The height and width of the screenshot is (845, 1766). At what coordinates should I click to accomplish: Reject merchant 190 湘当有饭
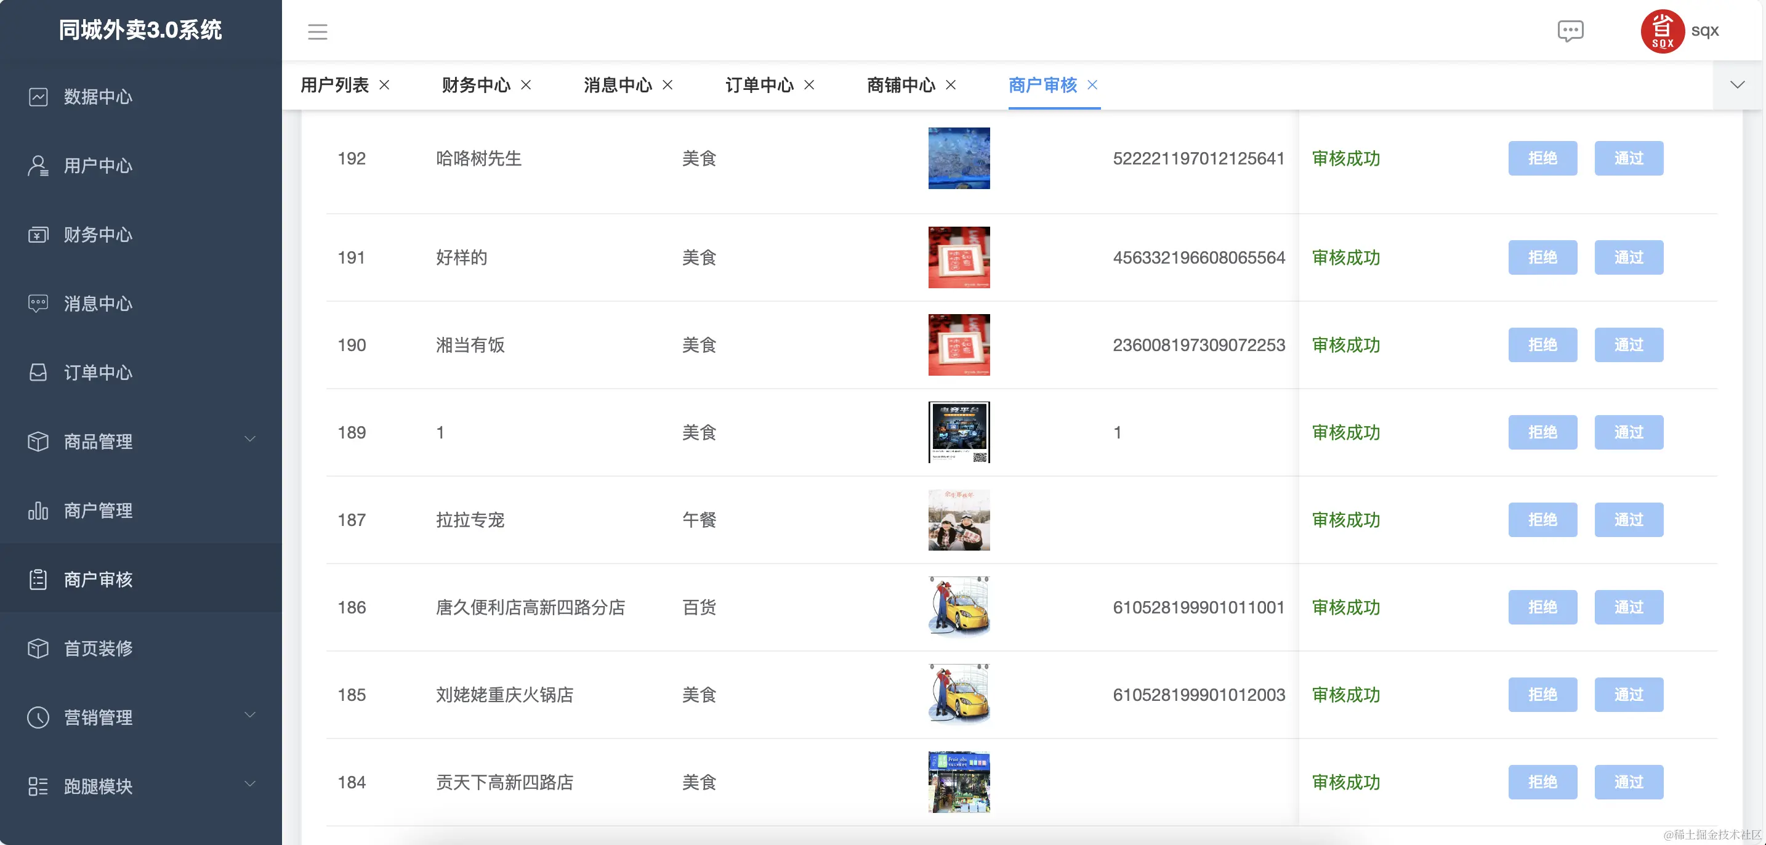pos(1542,345)
